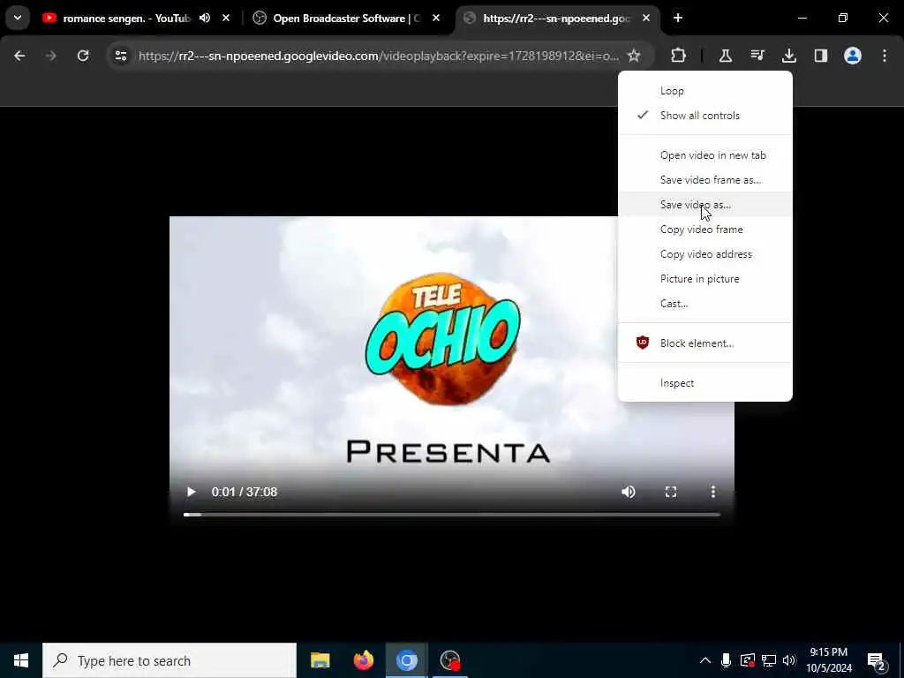904x678 pixels.
Task: Open the media controls toolbar icon
Action: click(757, 56)
